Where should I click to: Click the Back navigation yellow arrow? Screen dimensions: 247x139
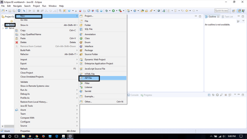coord(187,11)
